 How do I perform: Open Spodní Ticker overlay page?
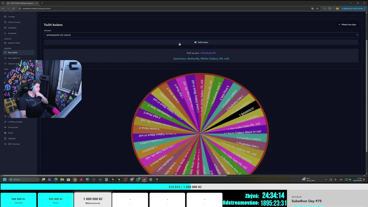(x=18, y=43)
